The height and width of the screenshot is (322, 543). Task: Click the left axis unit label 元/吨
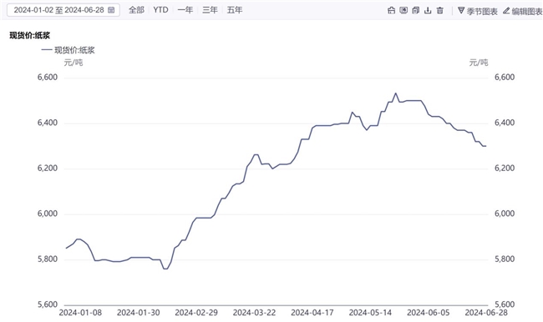pos(73,63)
